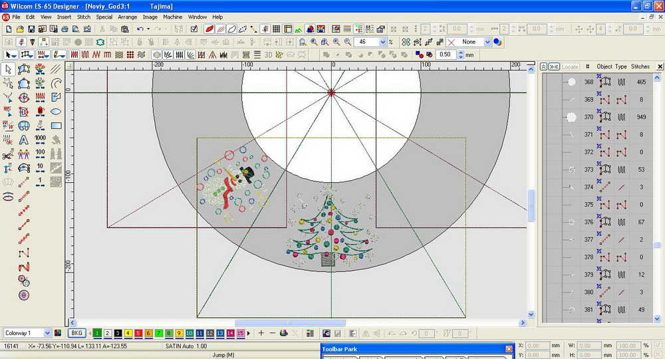Screen dimensions: 665x359
Task: Toggle the Options checkmark box icon
Action: pos(194,29)
